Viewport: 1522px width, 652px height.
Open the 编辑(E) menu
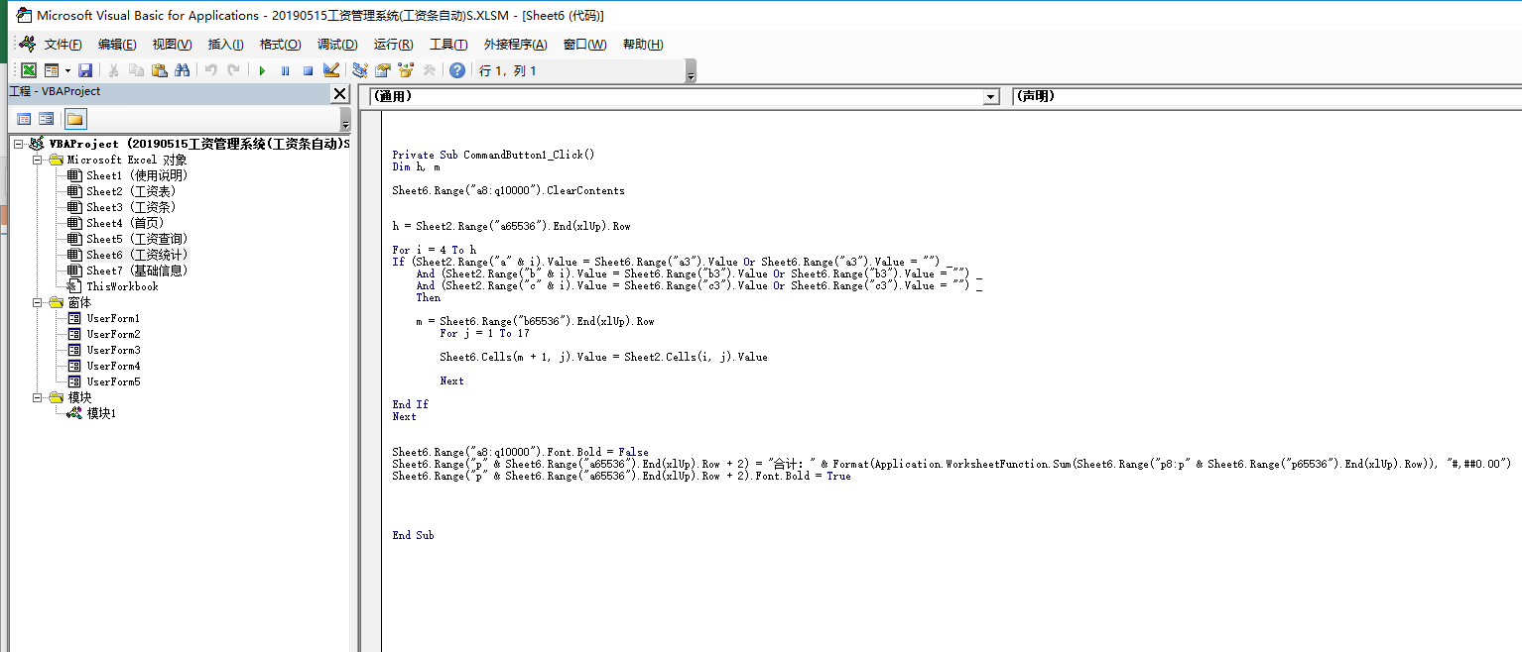pyautogui.click(x=117, y=45)
